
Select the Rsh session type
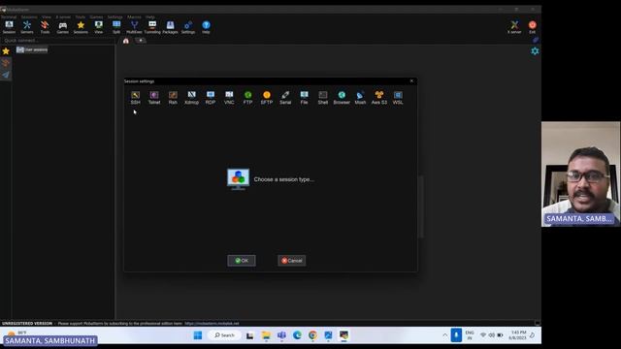pos(173,97)
